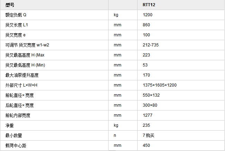The width and height of the screenshot is (225, 151).
Task: Select the 860 fork length value
Action: (x=146, y=25)
